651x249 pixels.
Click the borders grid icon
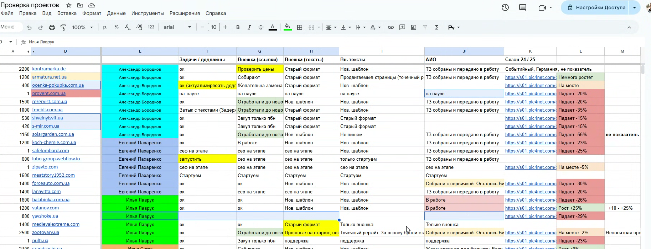click(300, 27)
